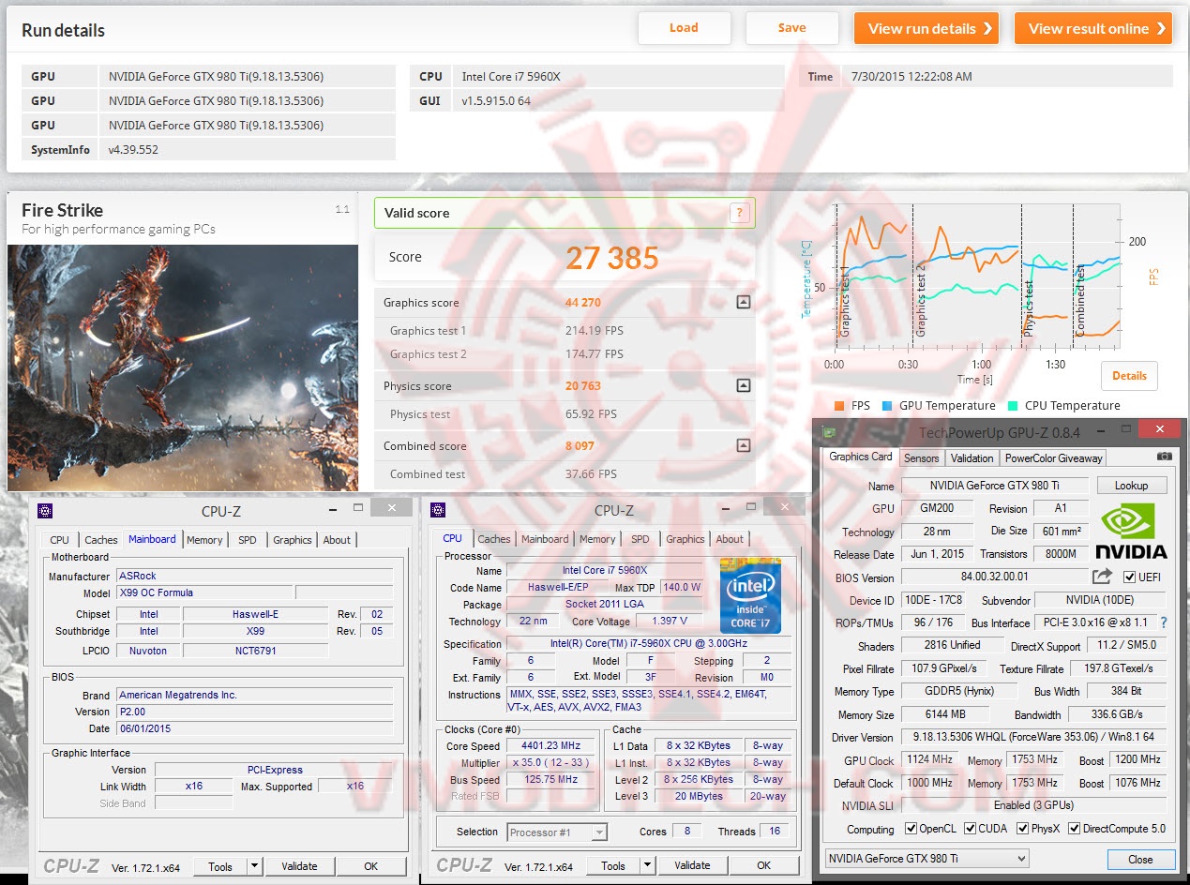
Task: Click the Core Voltage value 1.397 V
Action: click(669, 621)
